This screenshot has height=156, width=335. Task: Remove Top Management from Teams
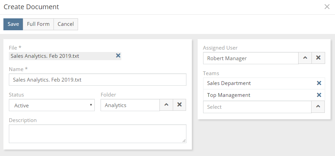tap(319, 95)
